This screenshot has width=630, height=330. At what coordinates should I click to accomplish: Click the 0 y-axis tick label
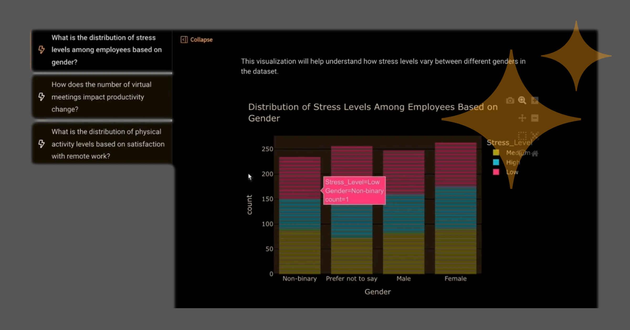(x=271, y=274)
